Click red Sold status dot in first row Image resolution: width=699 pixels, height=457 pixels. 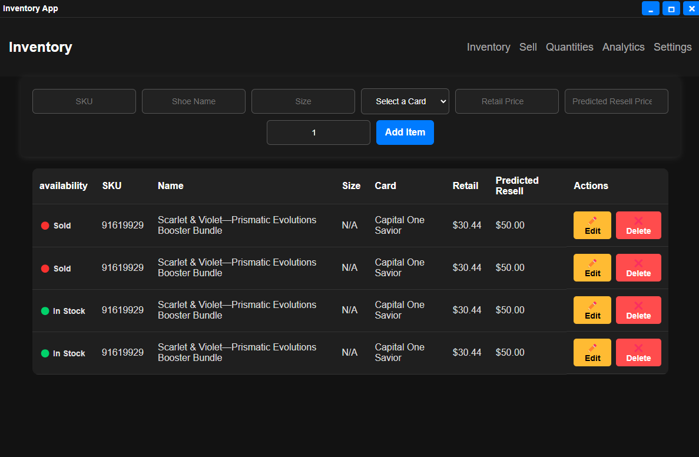pyautogui.click(x=45, y=226)
